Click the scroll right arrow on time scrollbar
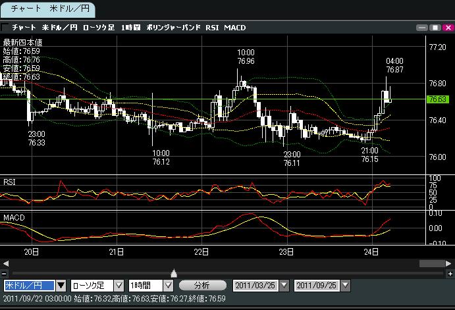Viewport: 455px width, 310px height. pyautogui.click(x=449, y=263)
